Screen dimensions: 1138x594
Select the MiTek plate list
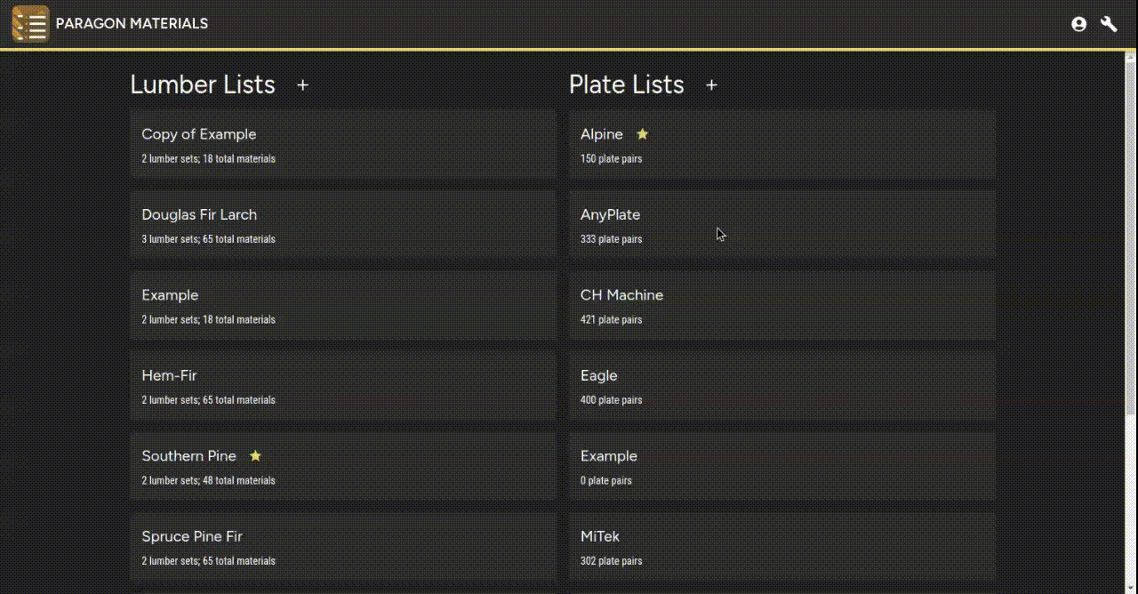tap(781, 547)
